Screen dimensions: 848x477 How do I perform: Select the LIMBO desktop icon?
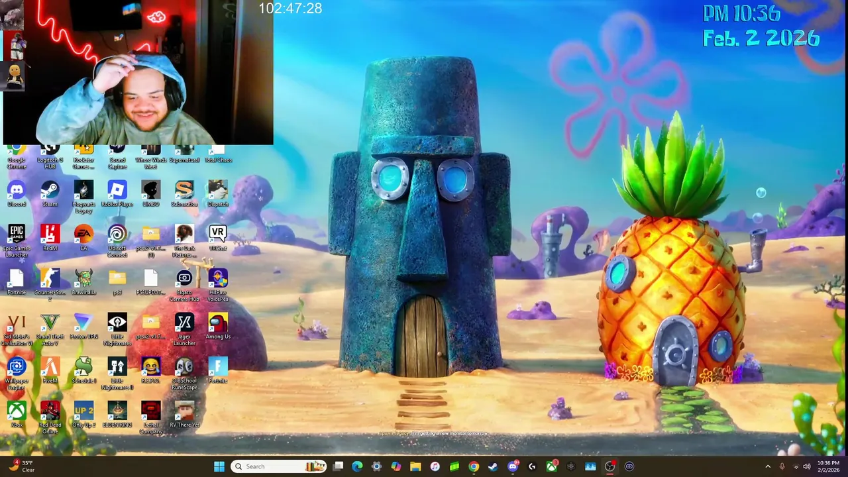[x=150, y=193]
